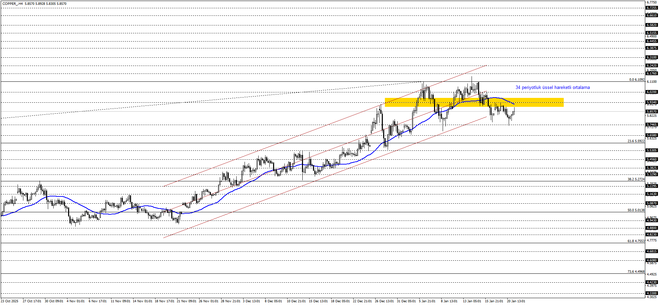Click the 23 Oct 2025 date label
Screen dimensions: 659x305
point(10,301)
